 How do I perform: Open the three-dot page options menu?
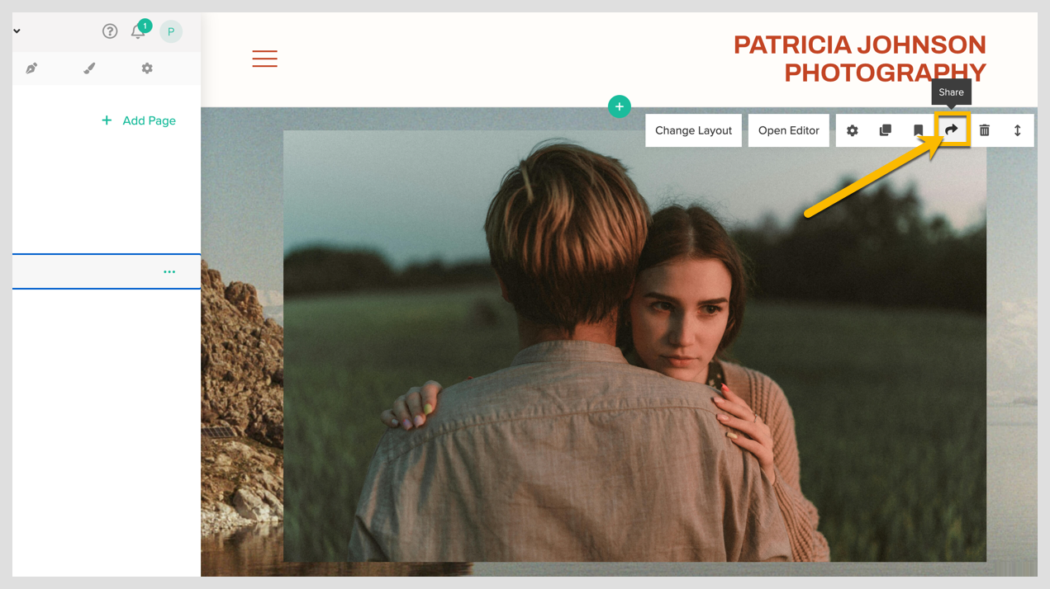coord(169,271)
